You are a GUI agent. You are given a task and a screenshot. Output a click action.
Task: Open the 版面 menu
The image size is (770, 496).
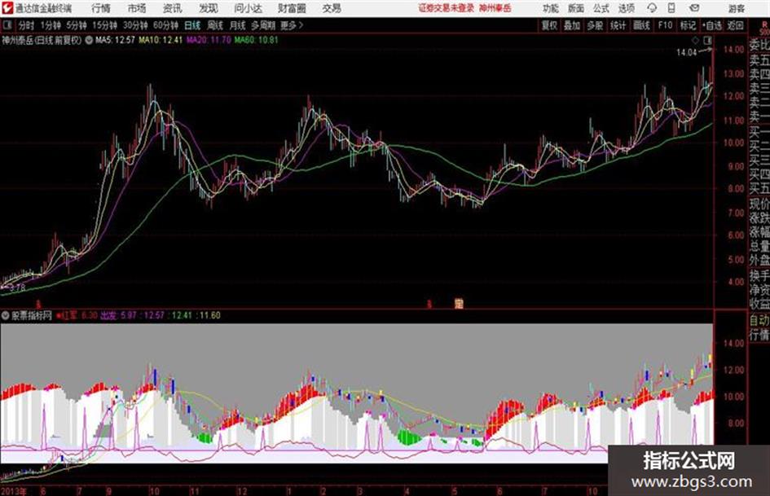pos(576,8)
